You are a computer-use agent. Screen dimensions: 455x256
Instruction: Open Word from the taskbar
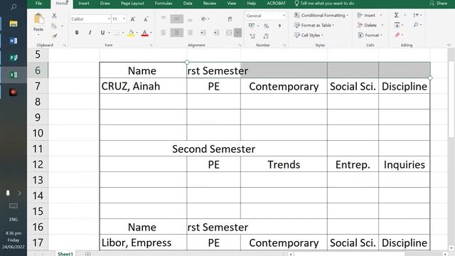14,41
